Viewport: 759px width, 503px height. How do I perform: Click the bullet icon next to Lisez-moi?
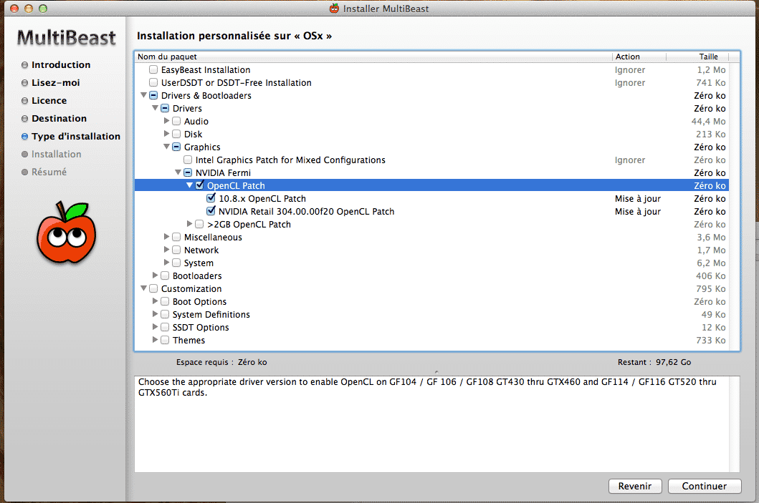click(x=25, y=83)
